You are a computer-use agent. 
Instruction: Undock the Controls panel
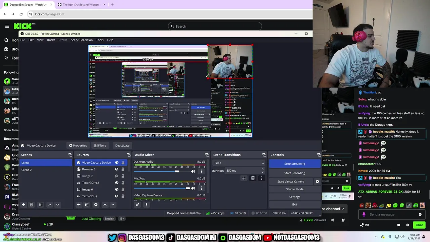pos(319,155)
